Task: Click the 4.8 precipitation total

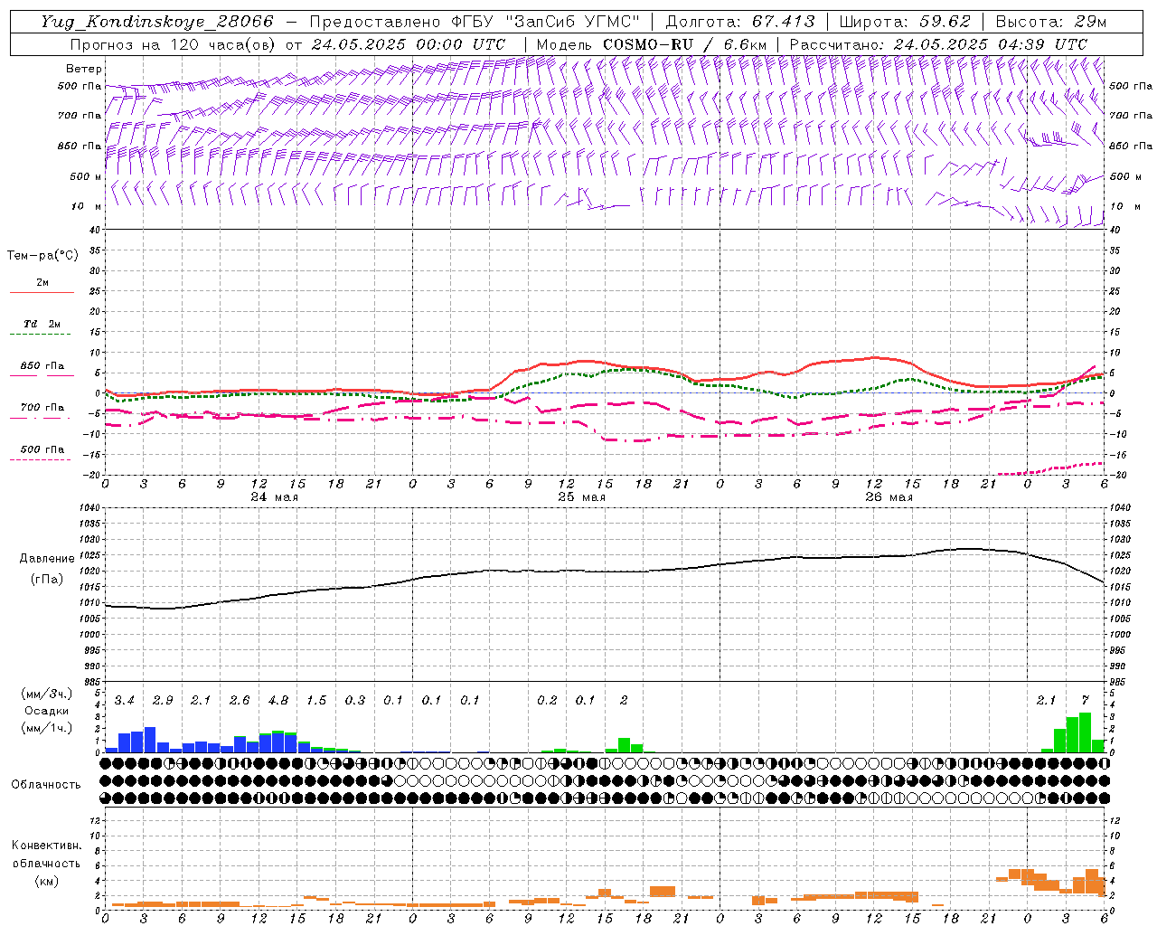Action: tap(278, 701)
